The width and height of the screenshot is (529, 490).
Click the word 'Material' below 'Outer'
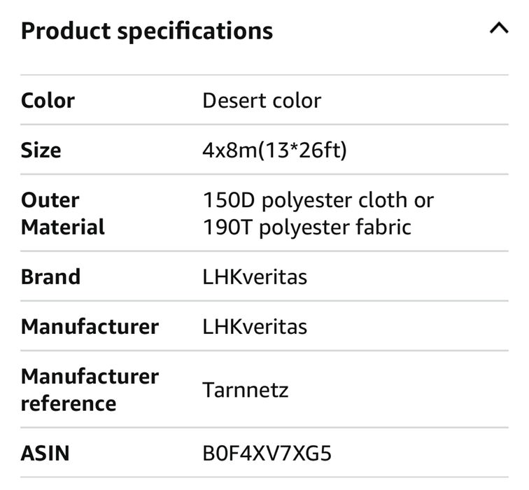[x=63, y=227]
